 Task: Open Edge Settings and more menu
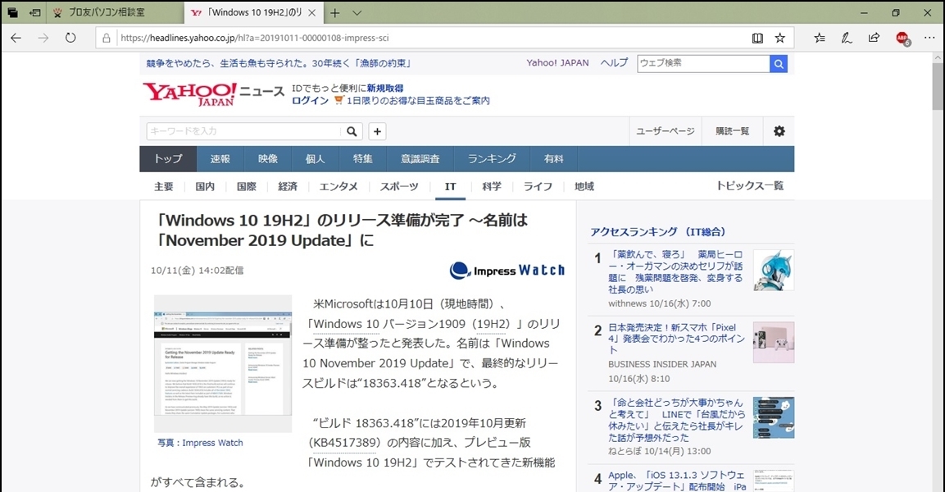pos(929,38)
